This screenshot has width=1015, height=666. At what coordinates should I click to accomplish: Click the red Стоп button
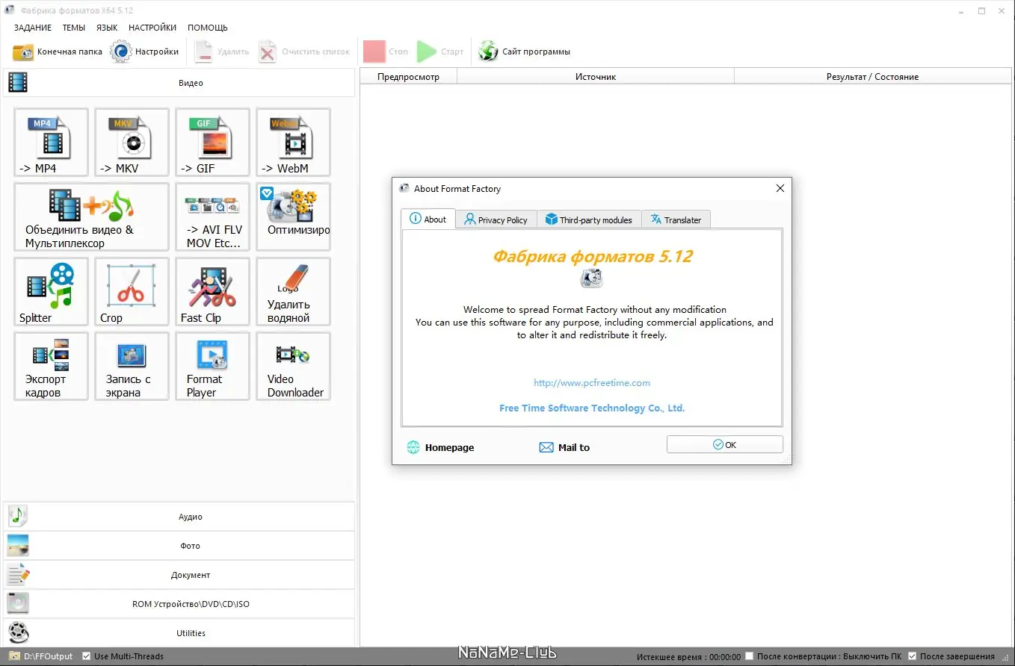pos(386,52)
